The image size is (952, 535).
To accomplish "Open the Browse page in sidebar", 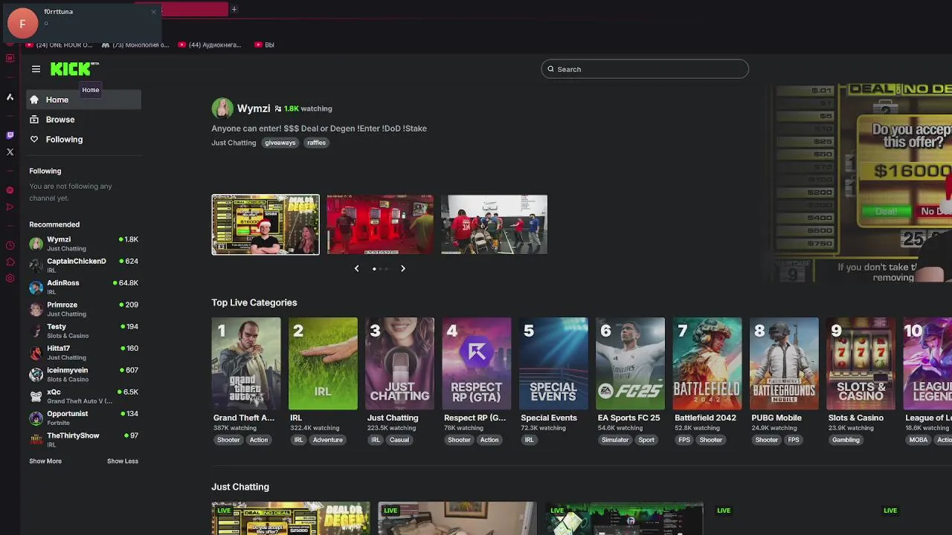I will coord(83,120).
